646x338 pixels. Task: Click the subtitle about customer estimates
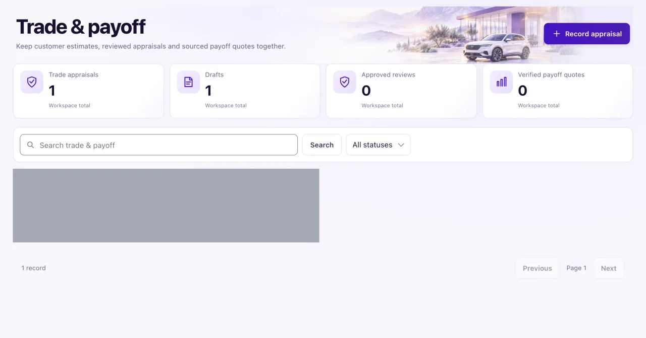click(151, 46)
